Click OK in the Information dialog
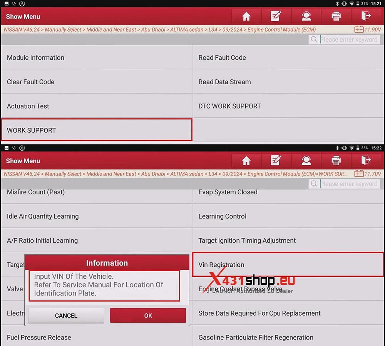385x346 pixels. point(148,316)
